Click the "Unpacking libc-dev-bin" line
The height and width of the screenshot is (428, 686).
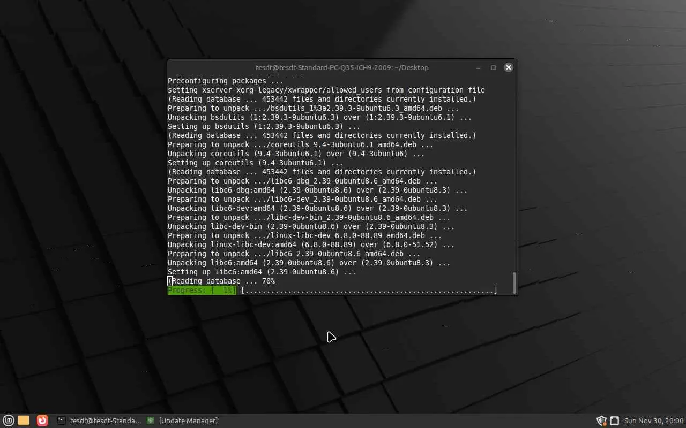click(x=311, y=226)
